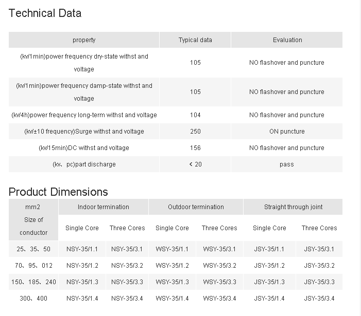This screenshot has width=361, height=316.
Task: Click the DC withst and voltage property
Action: (84, 148)
